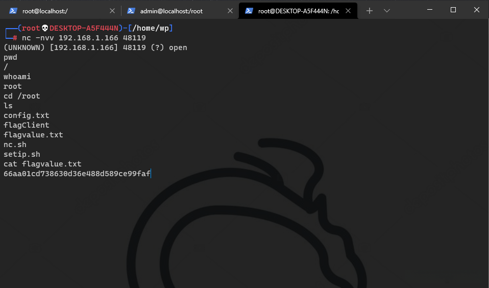Viewport: 489px width, 288px height.
Task: Click the flag hash 66aa01cd738630d36e488d589ce99faf
Action: (x=77, y=174)
